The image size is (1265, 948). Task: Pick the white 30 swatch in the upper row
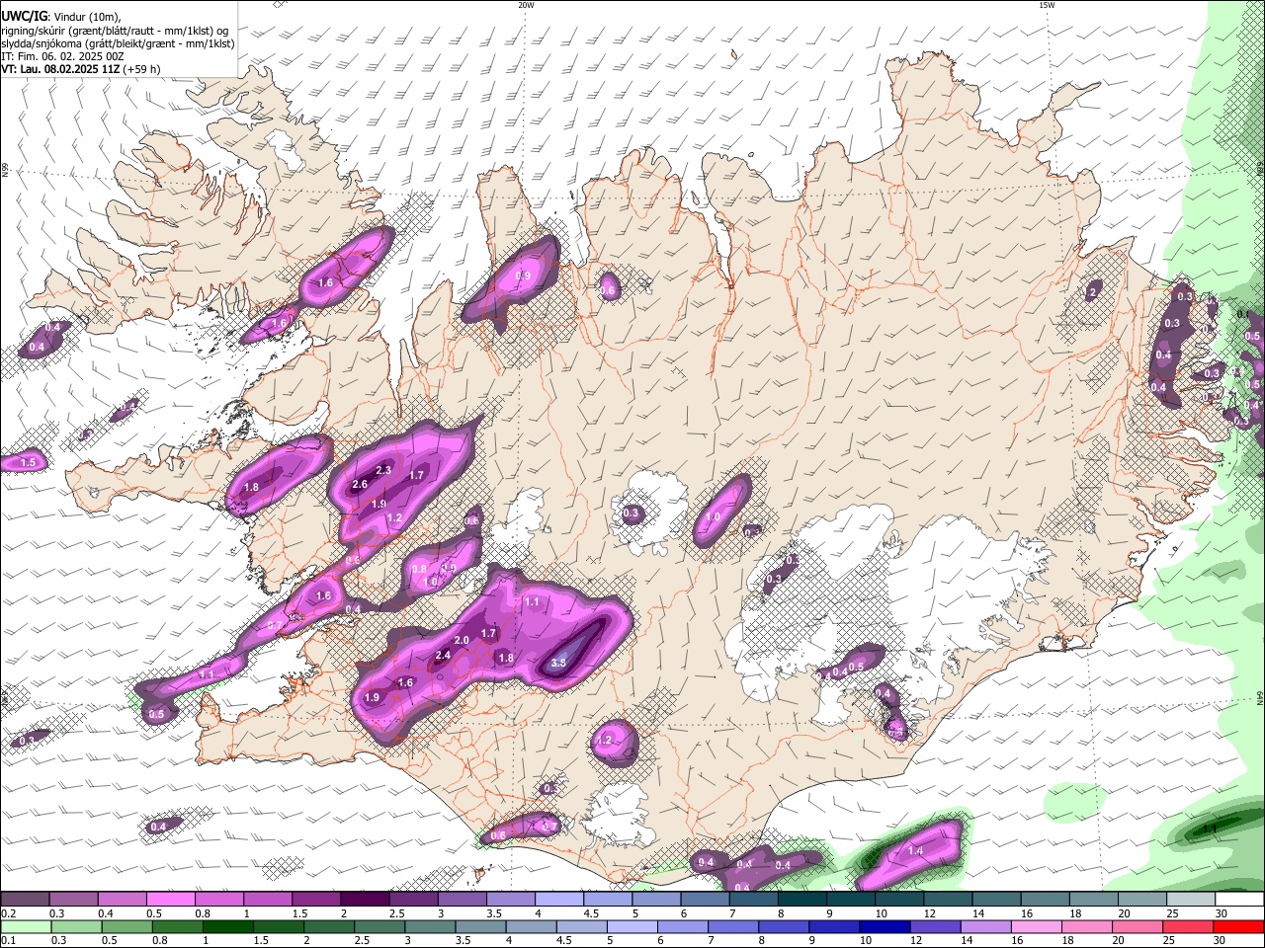(x=1239, y=900)
